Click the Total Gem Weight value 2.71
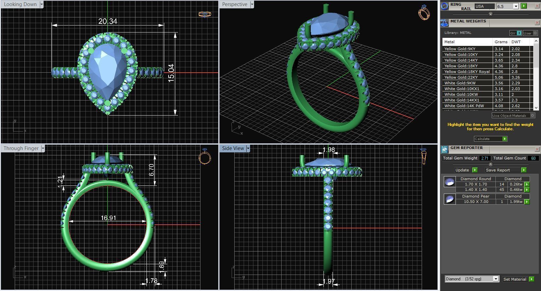The height and width of the screenshot is (291, 541). (x=485, y=158)
